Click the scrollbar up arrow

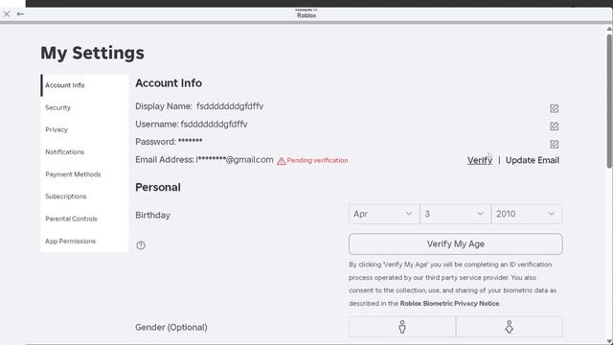click(x=609, y=29)
